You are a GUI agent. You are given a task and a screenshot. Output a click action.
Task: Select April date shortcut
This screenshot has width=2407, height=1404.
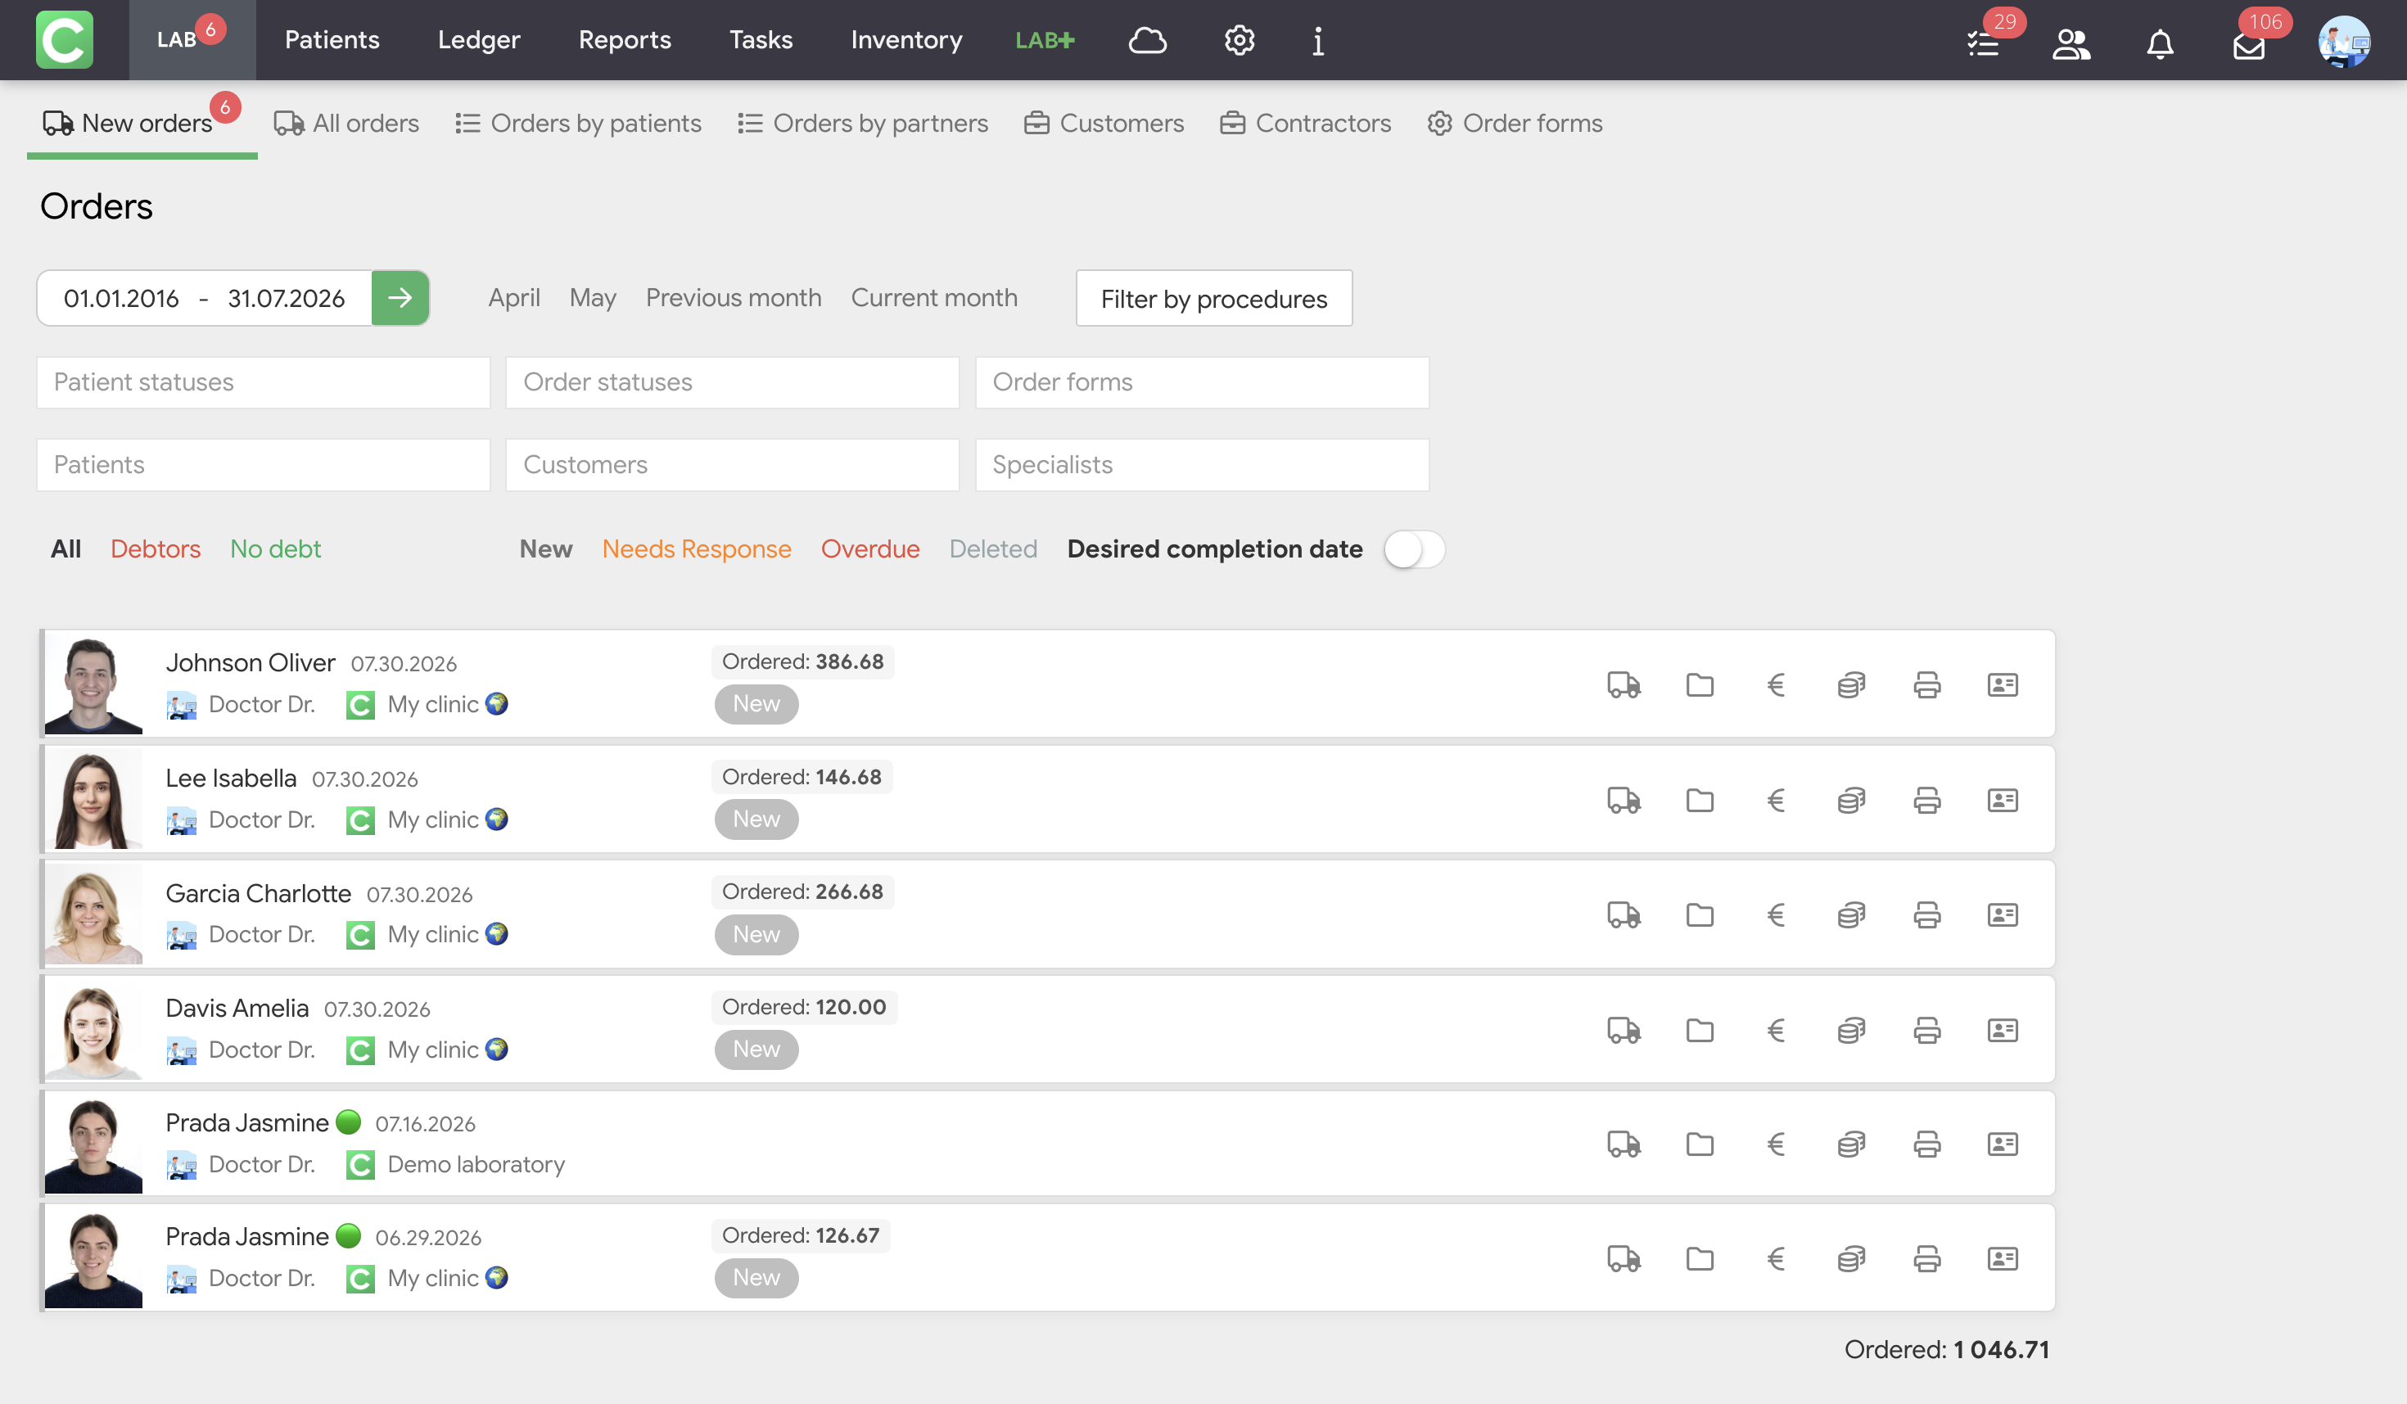point(514,298)
